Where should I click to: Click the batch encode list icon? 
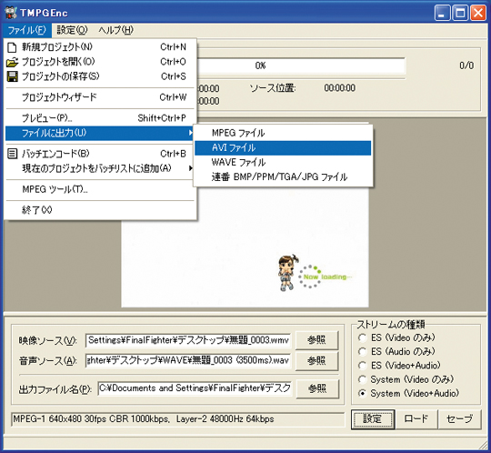(x=12, y=154)
